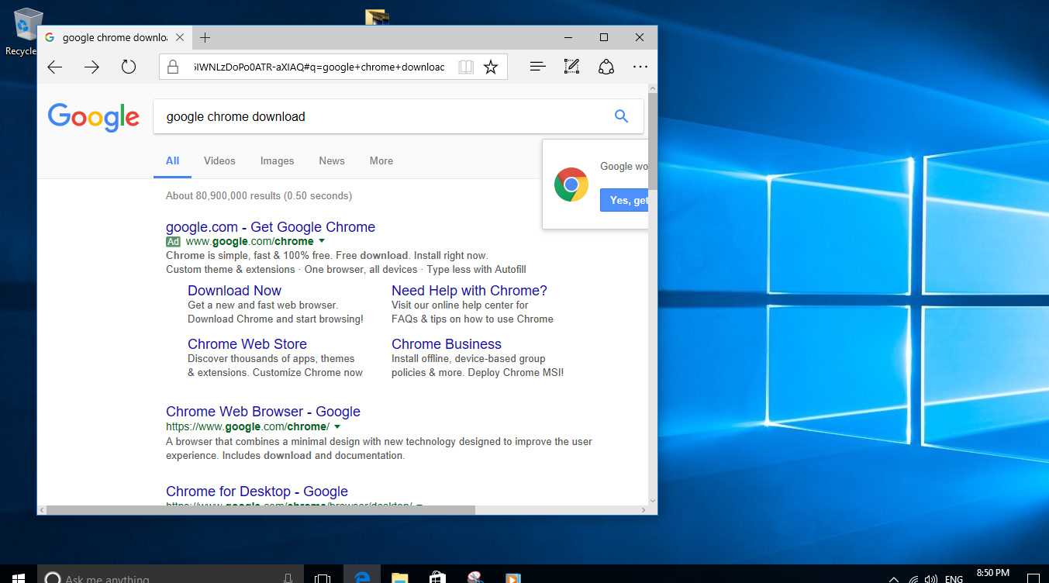Image resolution: width=1049 pixels, height=583 pixels.
Task: Open the Action Center notifications icon
Action: (x=1033, y=578)
